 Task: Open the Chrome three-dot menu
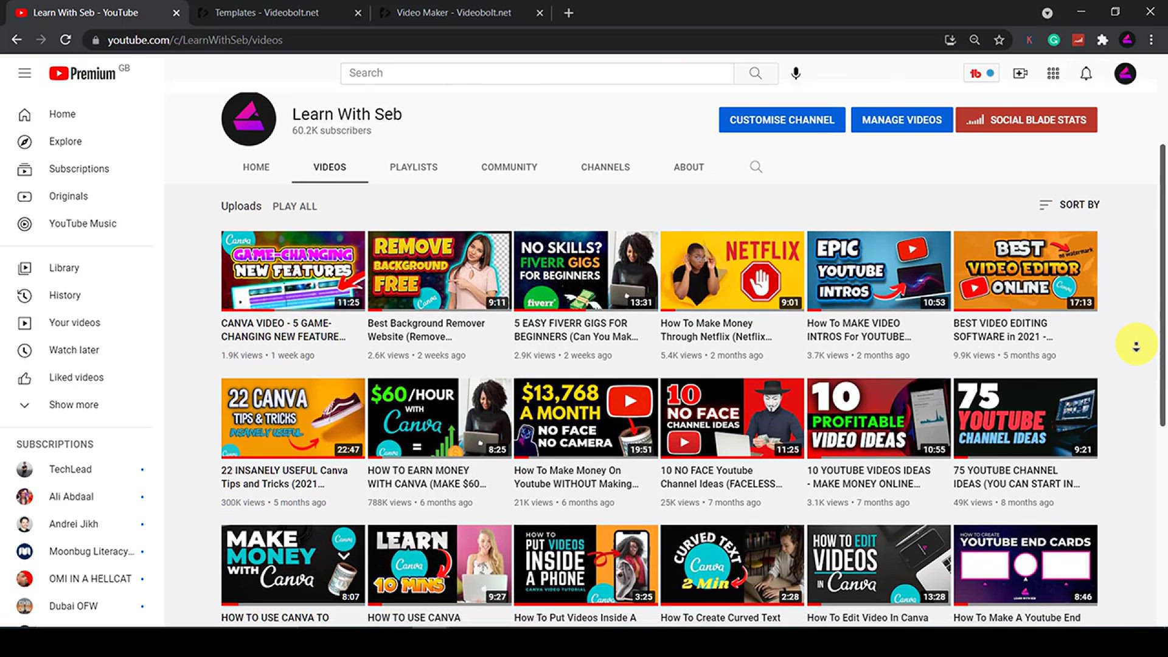[1151, 40]
